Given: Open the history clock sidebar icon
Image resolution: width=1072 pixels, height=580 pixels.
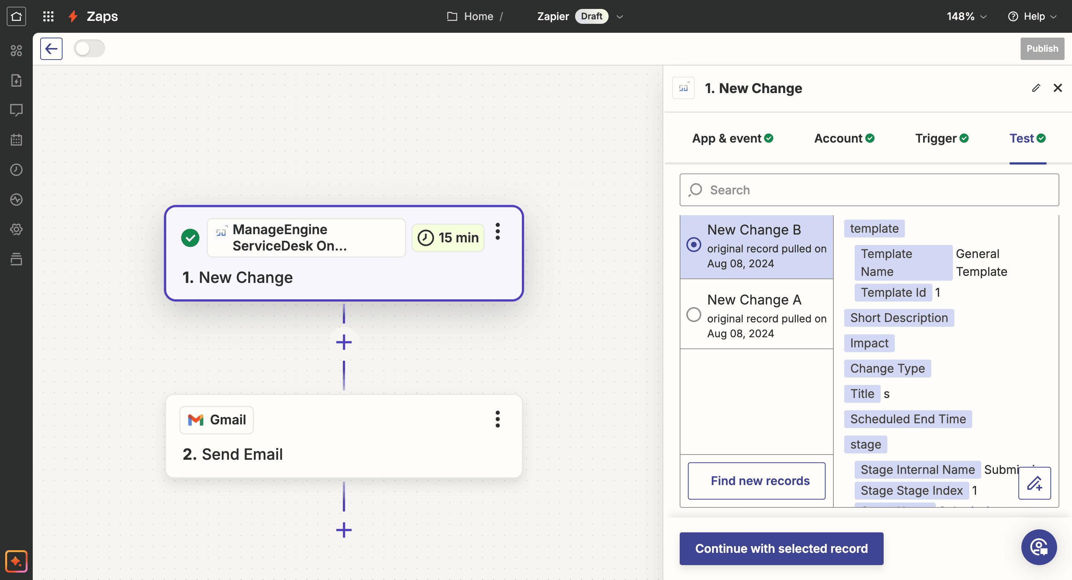Looking at the screenshot, I should point(16,170).
